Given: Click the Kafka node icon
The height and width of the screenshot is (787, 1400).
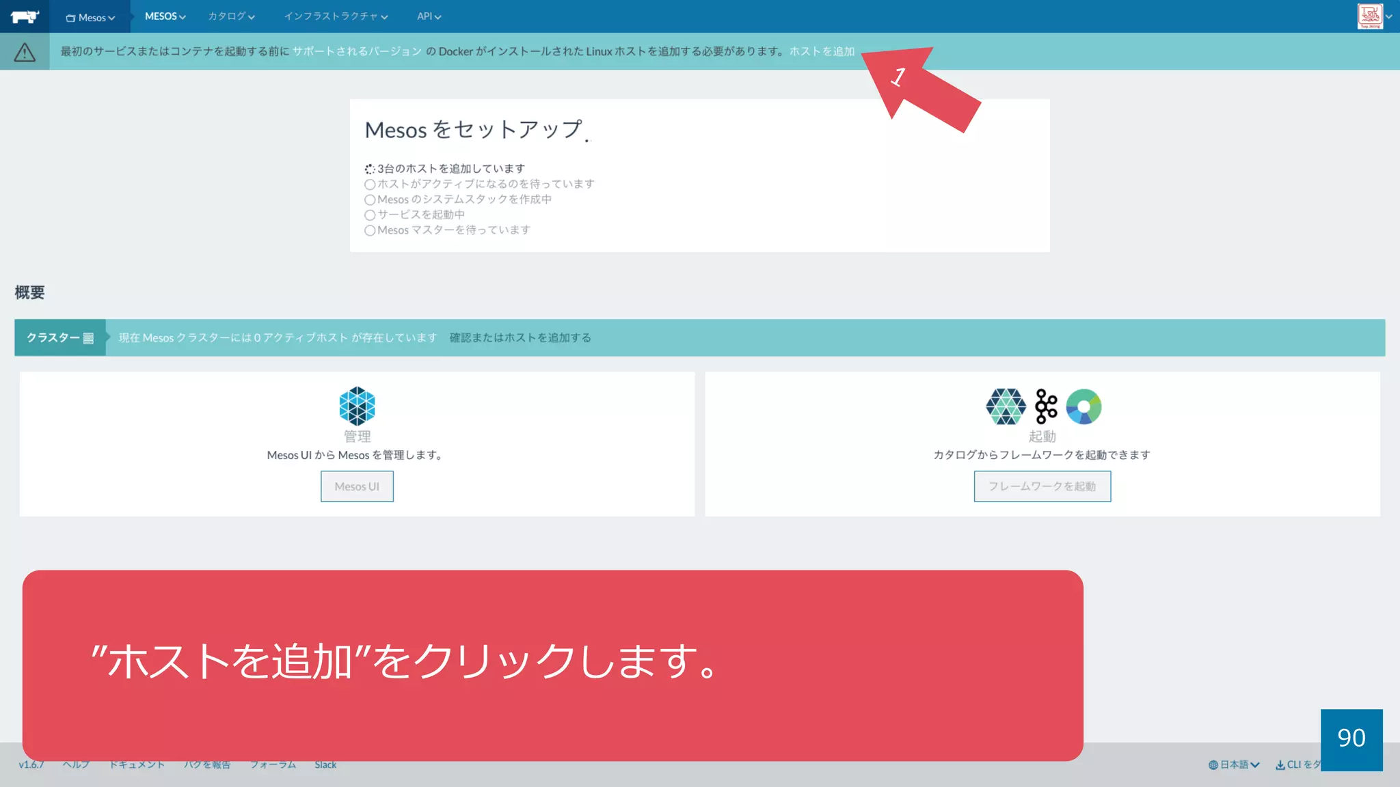Looking at the screenshot, I should [1046, 406].
